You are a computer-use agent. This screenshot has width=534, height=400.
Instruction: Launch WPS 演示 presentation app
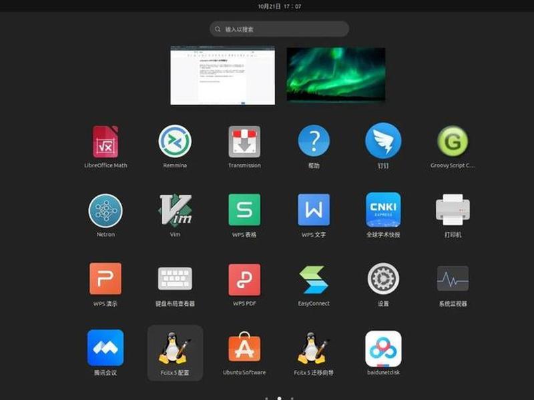[x=105, y=279]
